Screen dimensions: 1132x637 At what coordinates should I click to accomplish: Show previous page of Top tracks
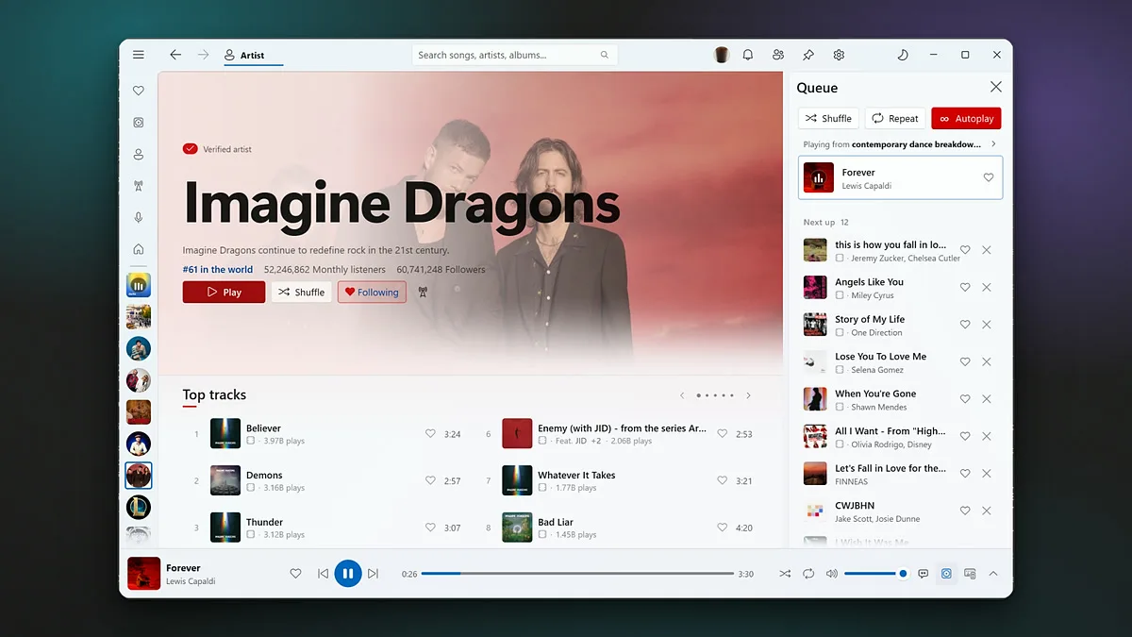point(682,395)
